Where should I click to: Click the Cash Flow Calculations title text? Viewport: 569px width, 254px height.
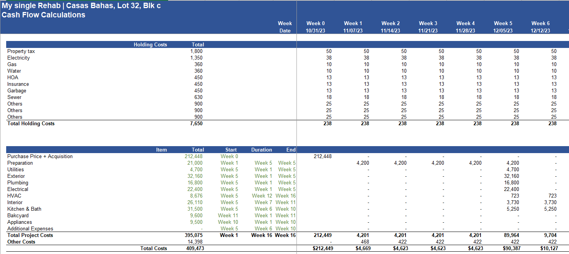[x=43, y=15]
